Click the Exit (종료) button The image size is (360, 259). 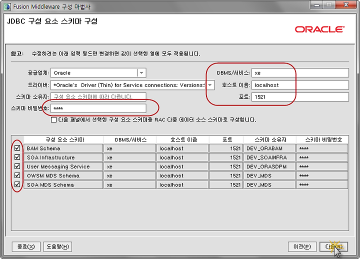click(x=26, y=246)
